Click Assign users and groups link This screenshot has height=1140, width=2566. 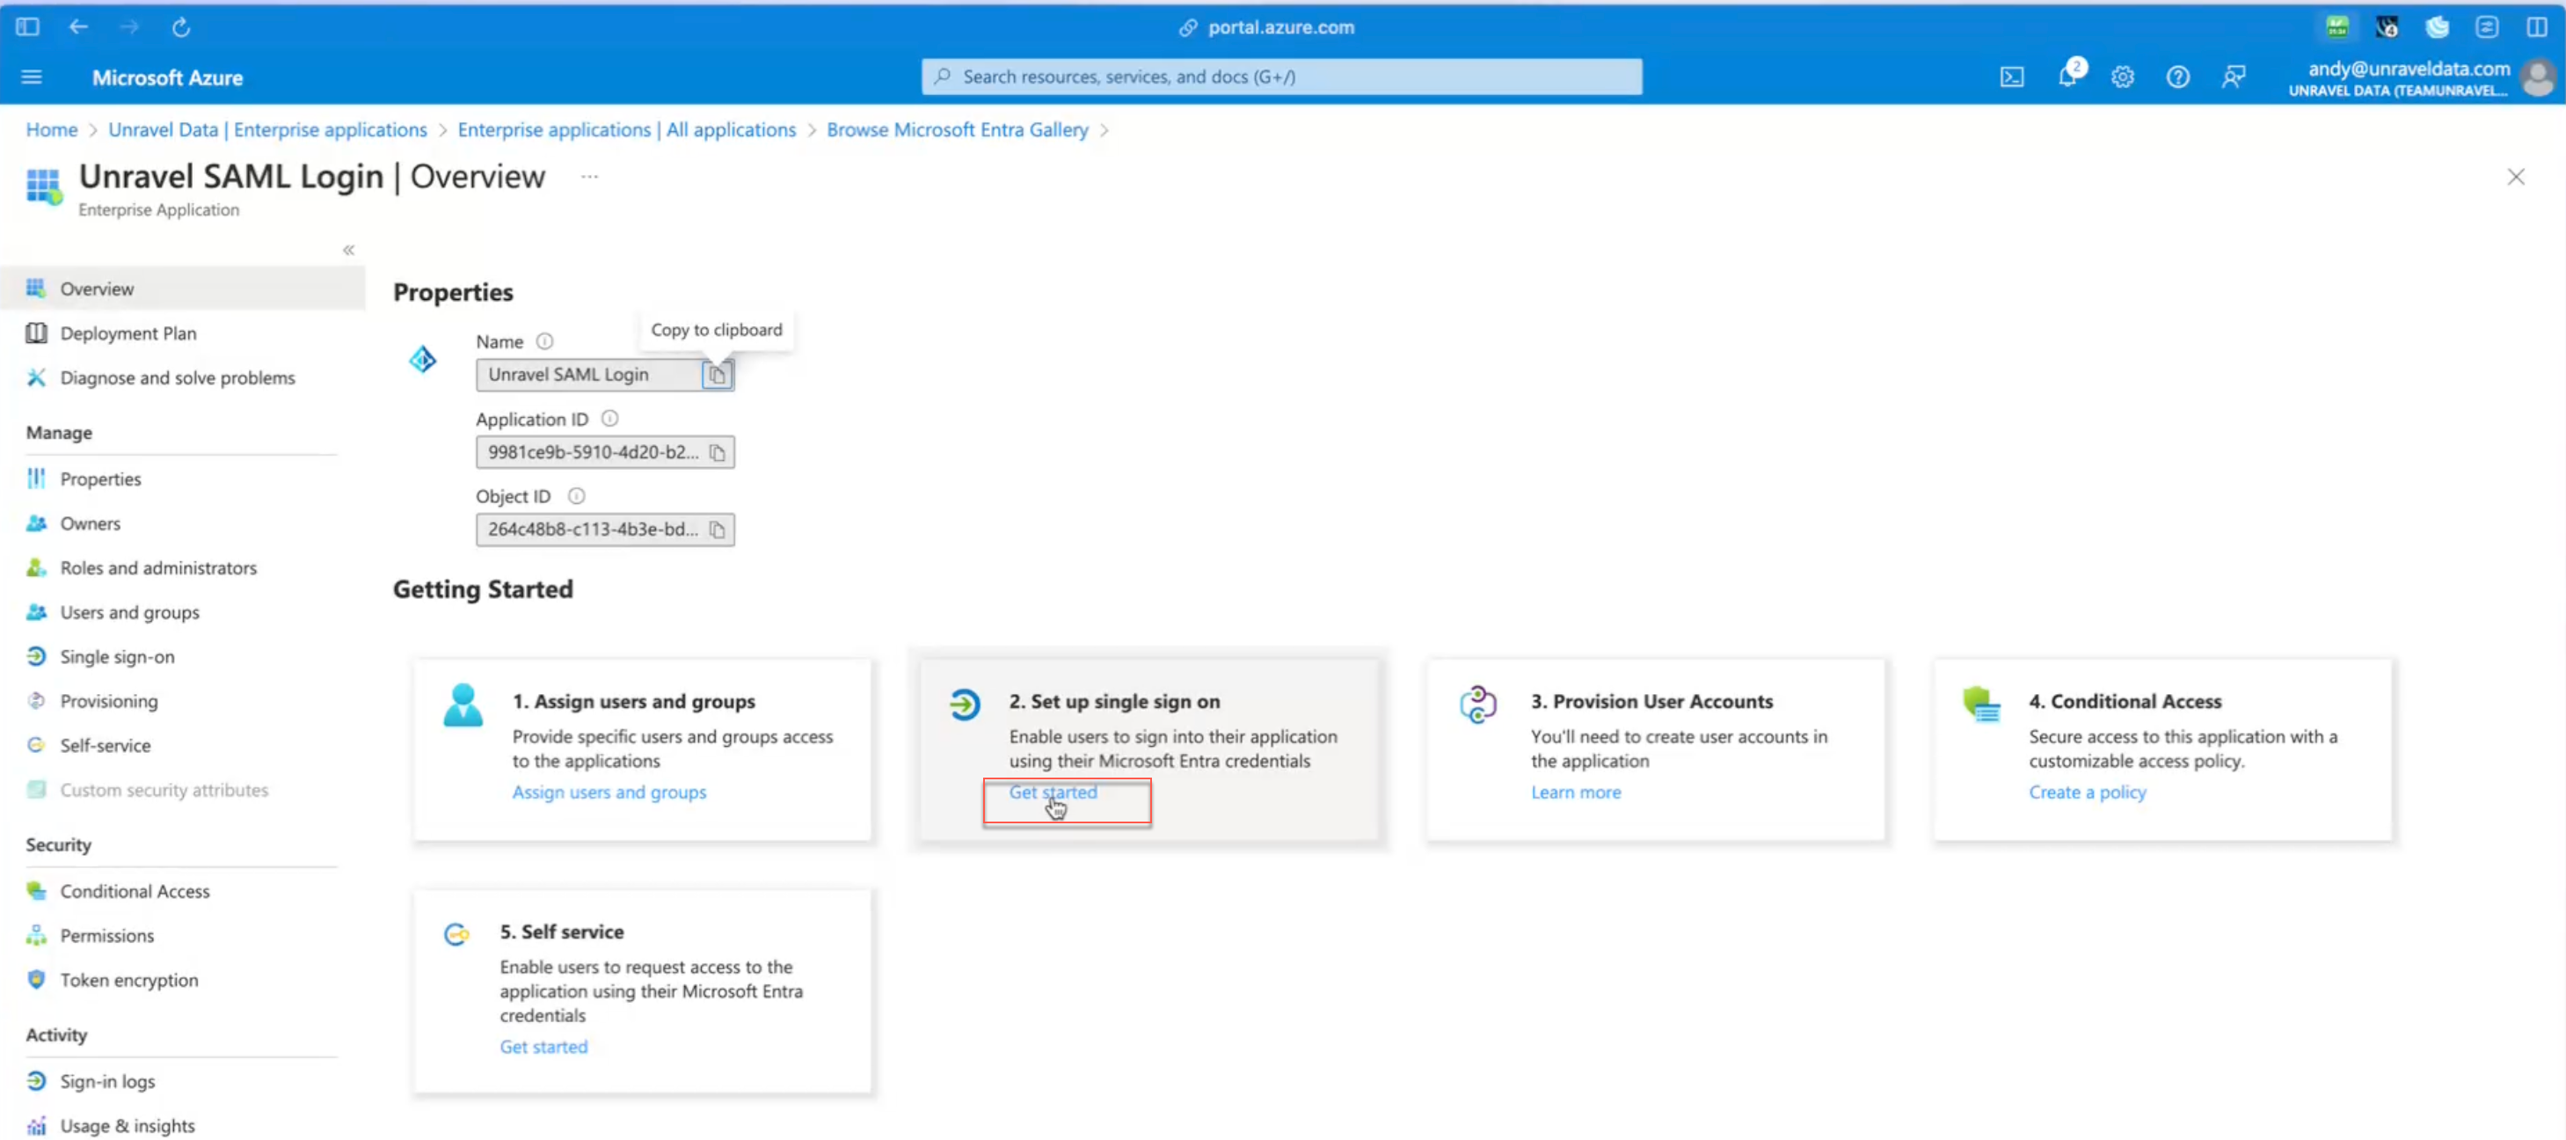point(609,791)
